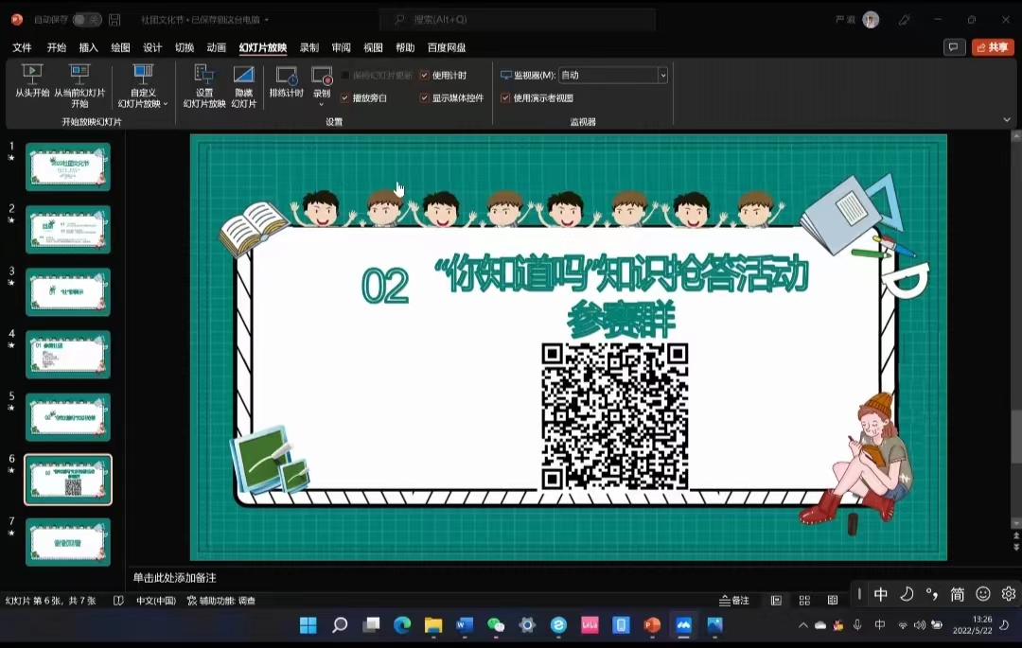Image resolution: width=1022 pixels, height=648 pixels.
Task: Open WeChat from taskbar
Action: coord(496,625)
